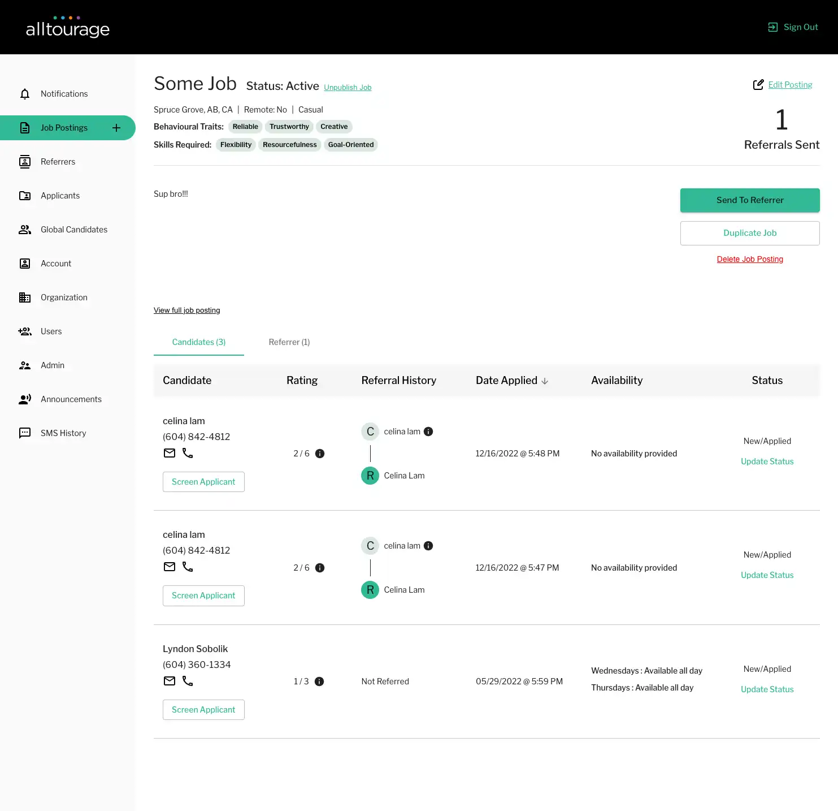
Task: Screen Applicant for 5:48 PM celina lam
Action: (x=203, y=482)
